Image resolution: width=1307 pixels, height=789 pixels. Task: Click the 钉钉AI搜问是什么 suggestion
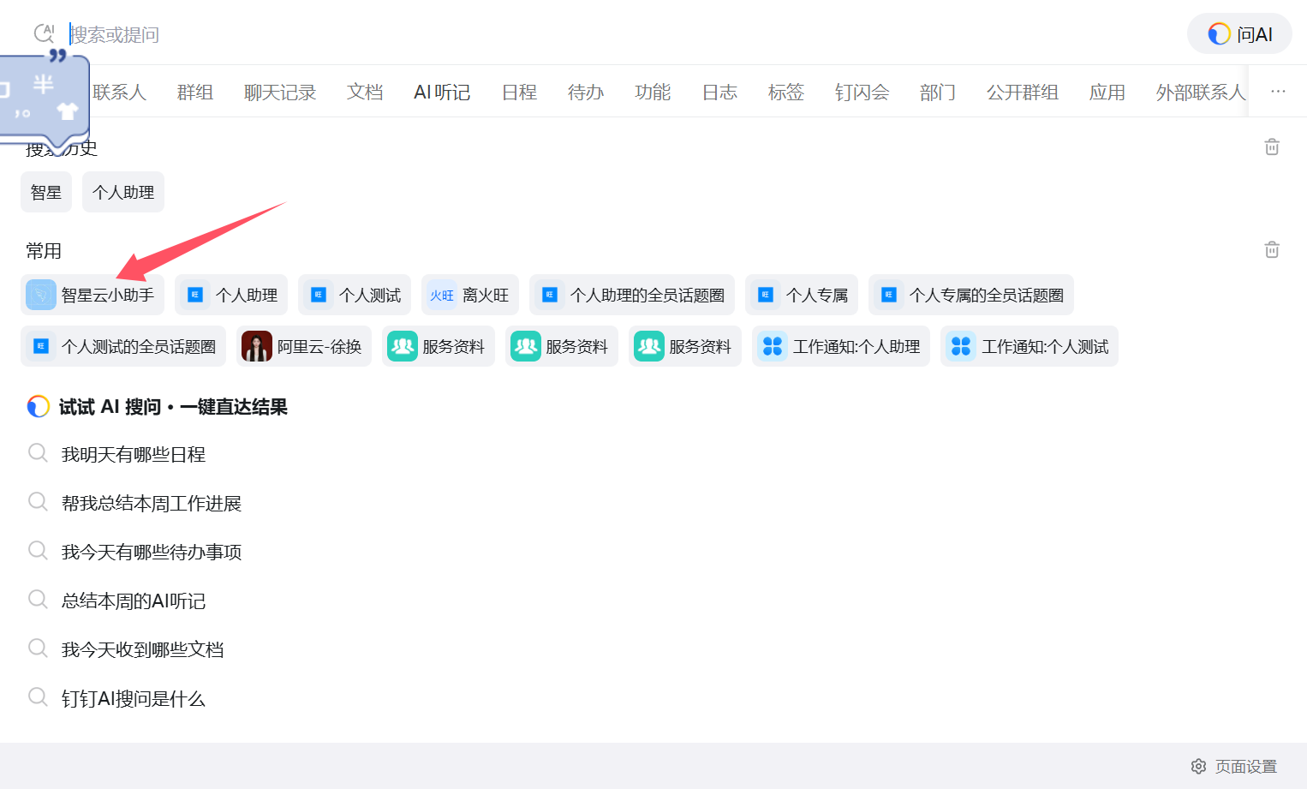(x=133, y=698)
